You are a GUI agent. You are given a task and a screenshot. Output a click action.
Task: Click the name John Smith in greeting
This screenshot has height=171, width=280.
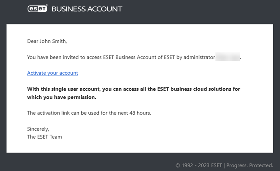coord(53,41)
